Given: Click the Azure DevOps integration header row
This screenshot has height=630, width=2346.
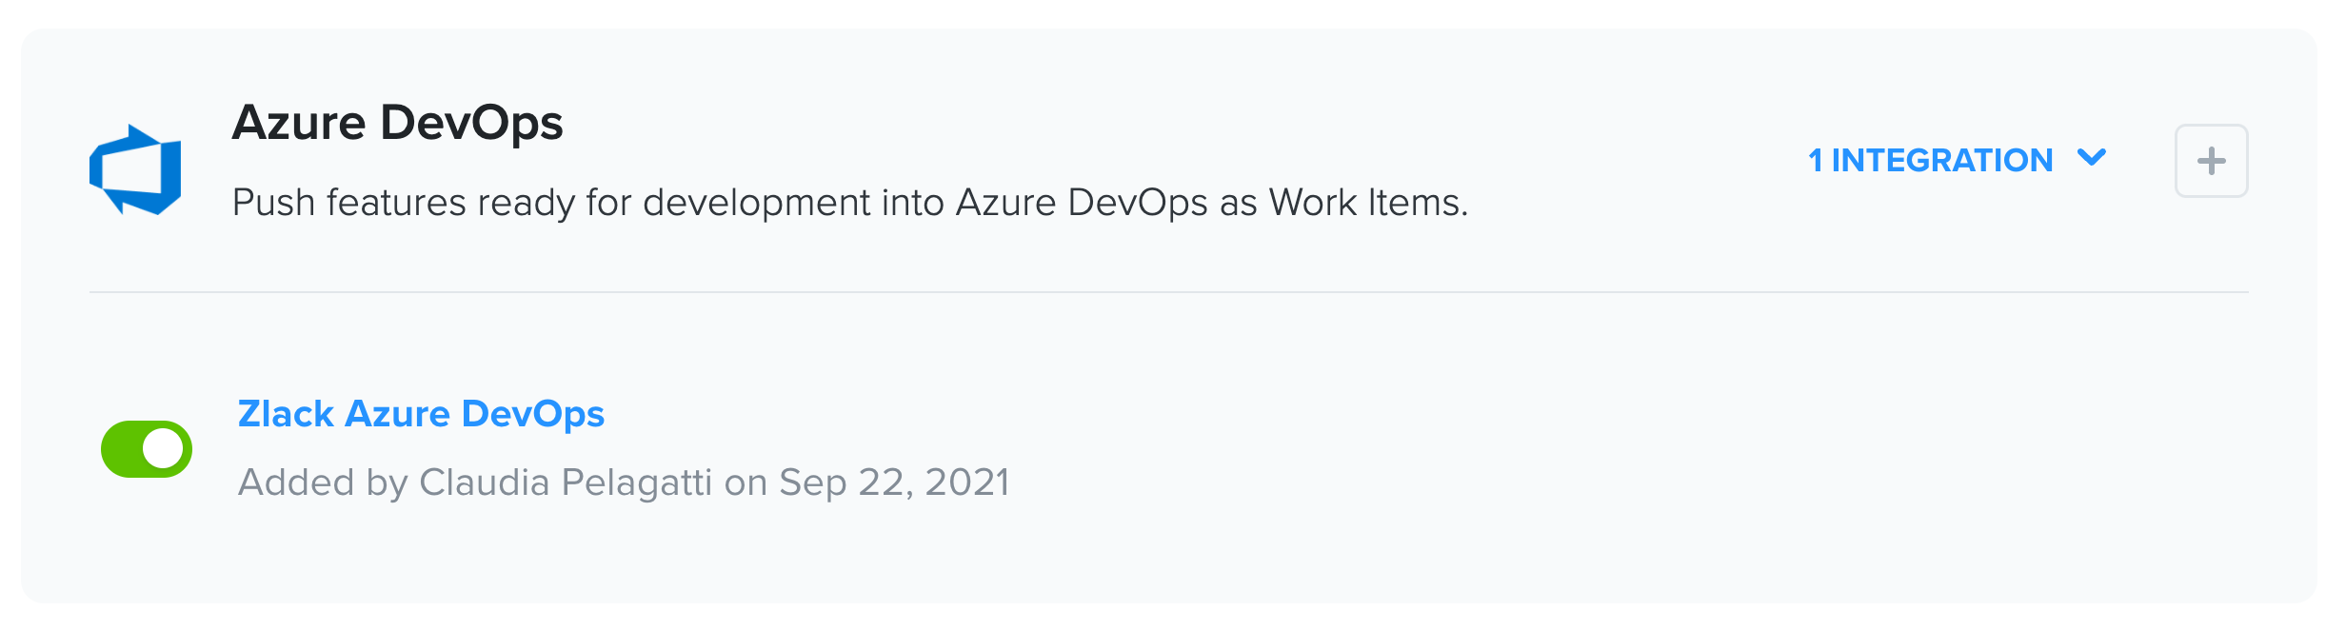Looking at the screenshot, I should click(x=1169, y=161).
